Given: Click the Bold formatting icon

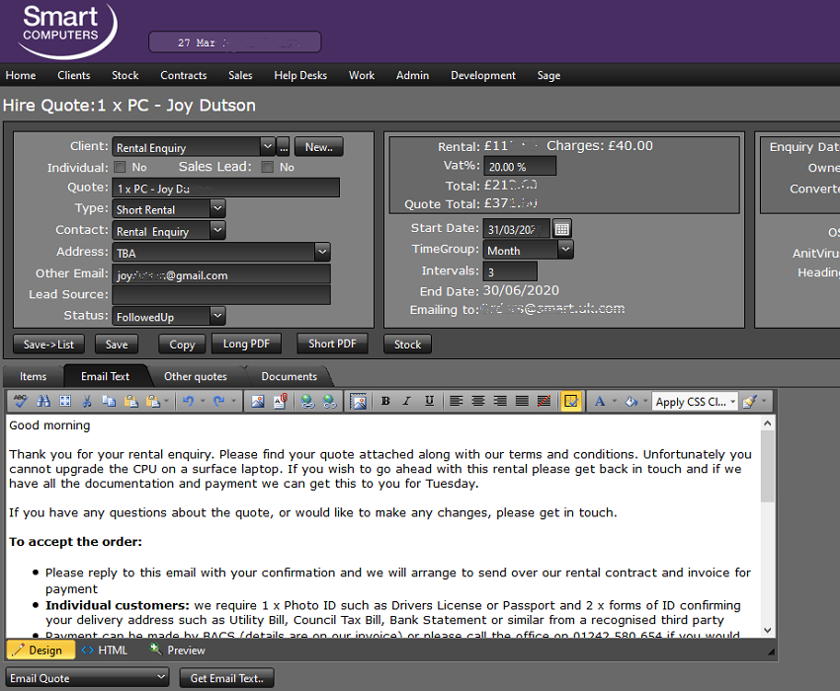Looking at the screenshot, I should pos(385,402).
